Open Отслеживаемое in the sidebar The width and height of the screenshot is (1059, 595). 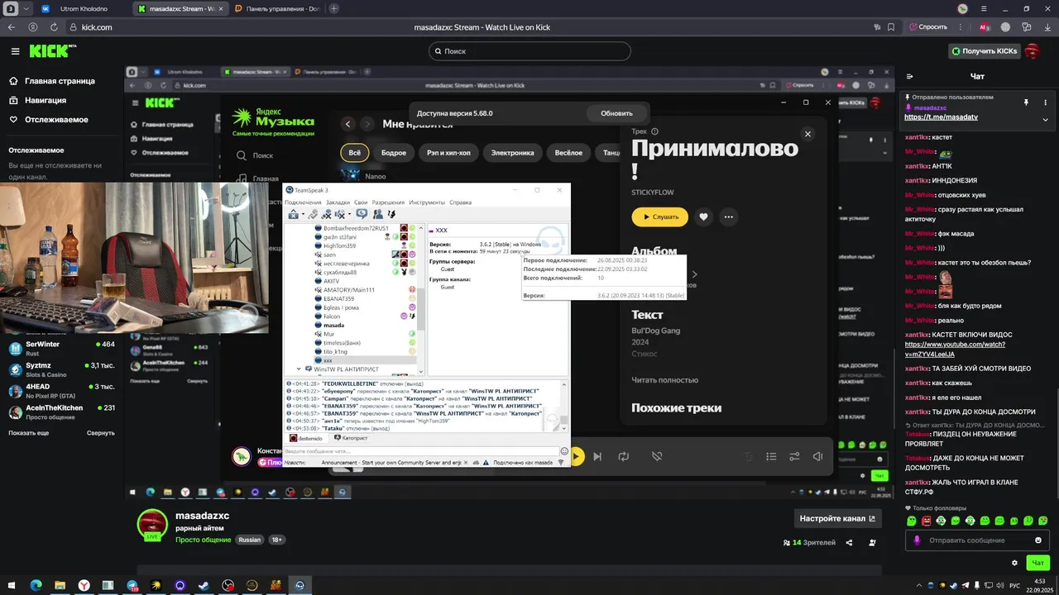49,120
